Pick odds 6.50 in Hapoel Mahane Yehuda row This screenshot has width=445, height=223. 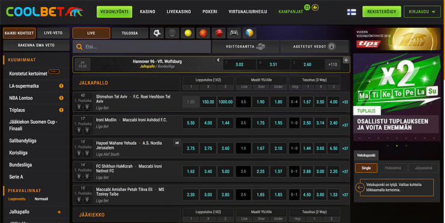click(334, 148)
